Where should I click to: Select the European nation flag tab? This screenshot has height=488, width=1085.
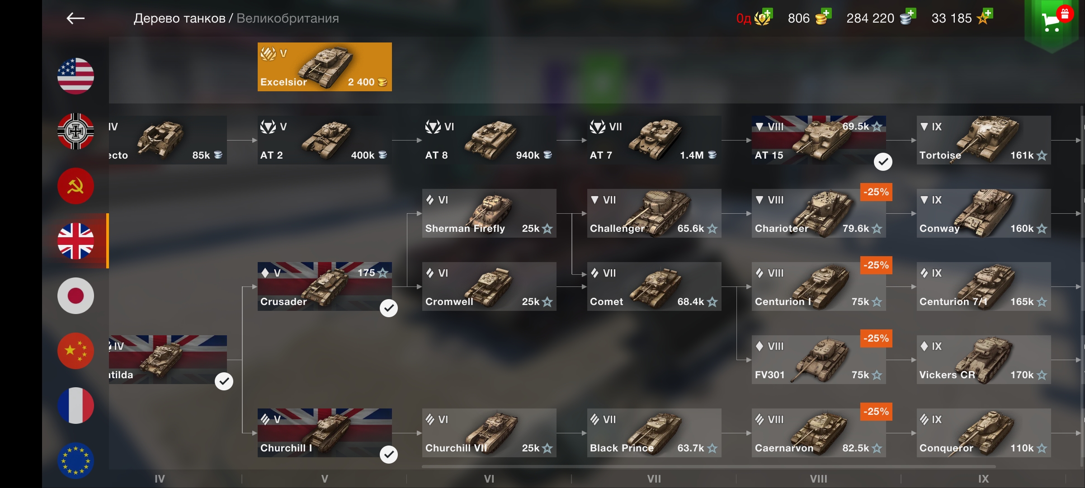coord(75,460)
